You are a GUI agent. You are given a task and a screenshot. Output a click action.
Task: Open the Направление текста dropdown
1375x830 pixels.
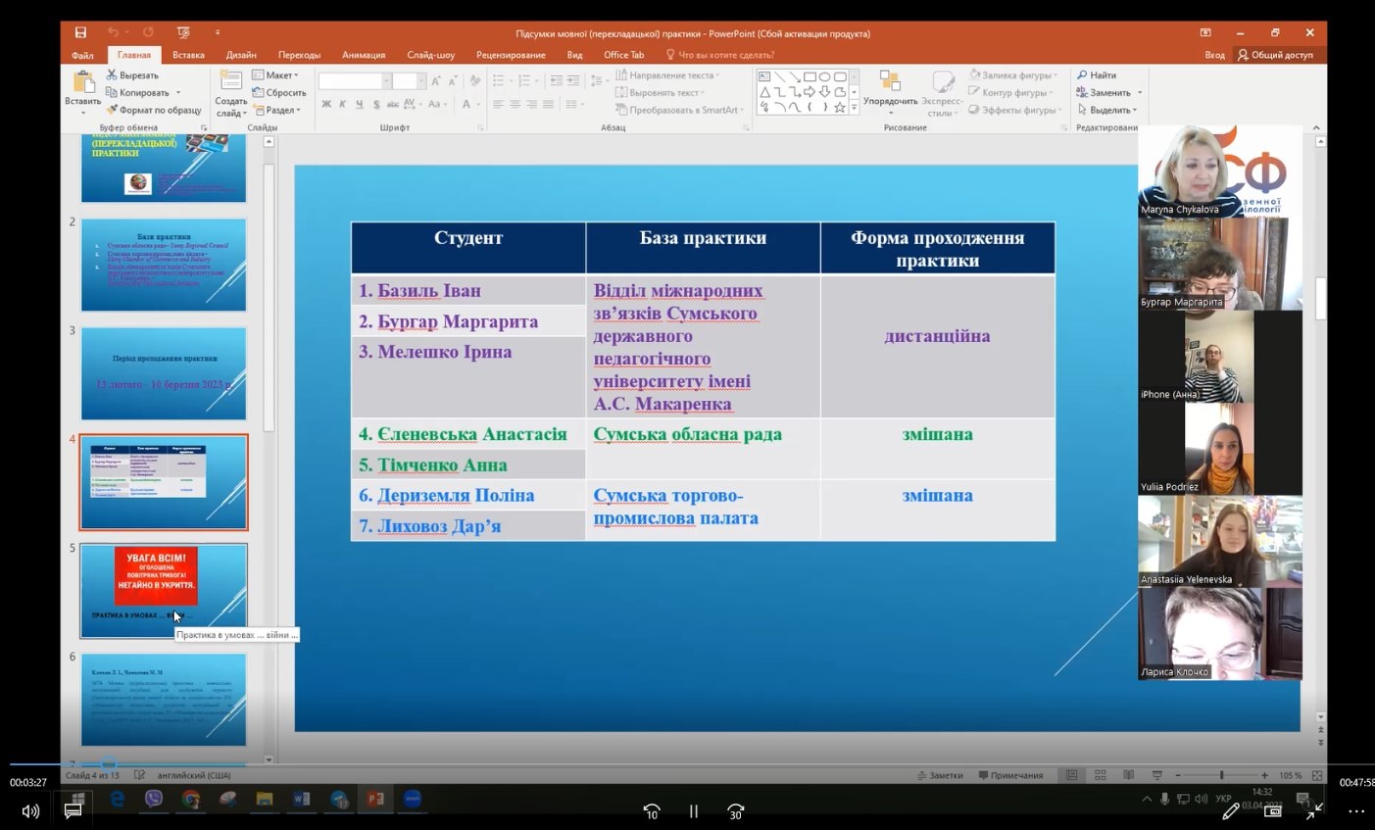667,75
